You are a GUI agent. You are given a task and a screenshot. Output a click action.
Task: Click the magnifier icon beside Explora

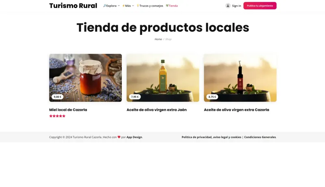[105, 6]
